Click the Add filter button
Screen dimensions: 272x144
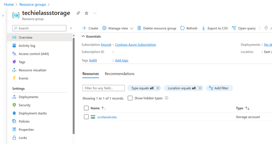coord(219,88)
